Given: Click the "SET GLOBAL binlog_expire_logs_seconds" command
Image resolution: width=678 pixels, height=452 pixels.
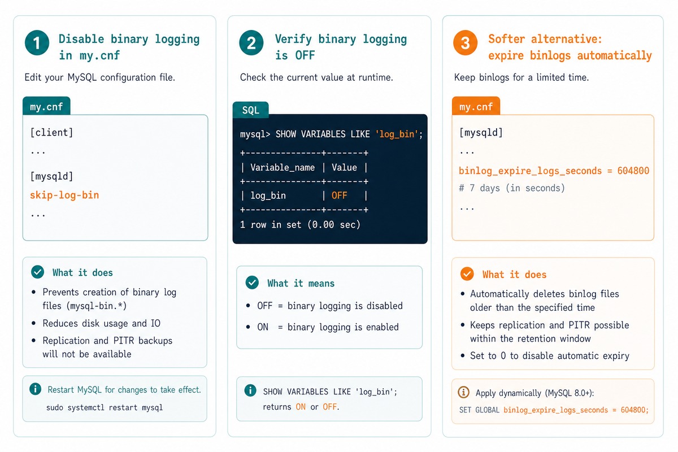Looking at the screenshot, I should (554, 410).
